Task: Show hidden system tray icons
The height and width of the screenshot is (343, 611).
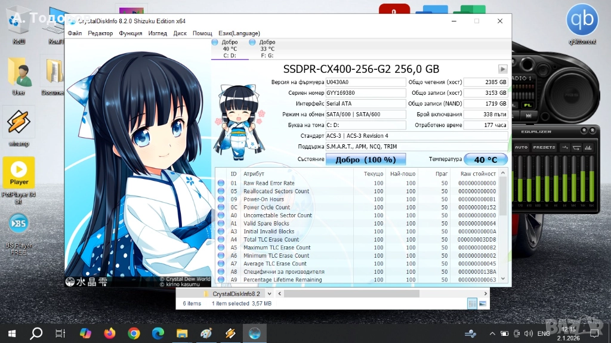Action: [x=492, y=333]
